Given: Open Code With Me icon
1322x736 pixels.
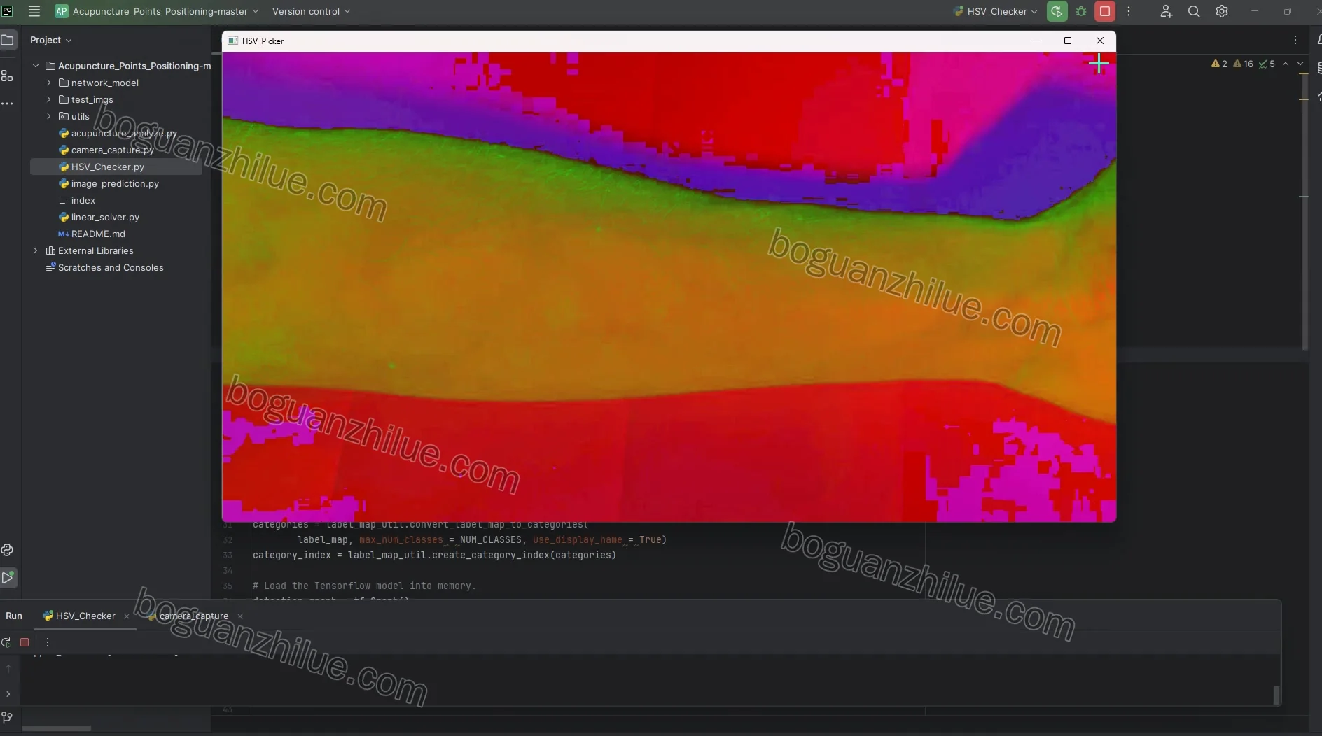Looking at the screenshot, I should [x=1166, y=11].
